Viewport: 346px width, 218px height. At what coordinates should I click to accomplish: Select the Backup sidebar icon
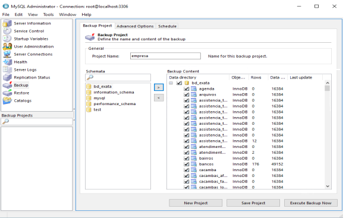click(x=7, y=85)
